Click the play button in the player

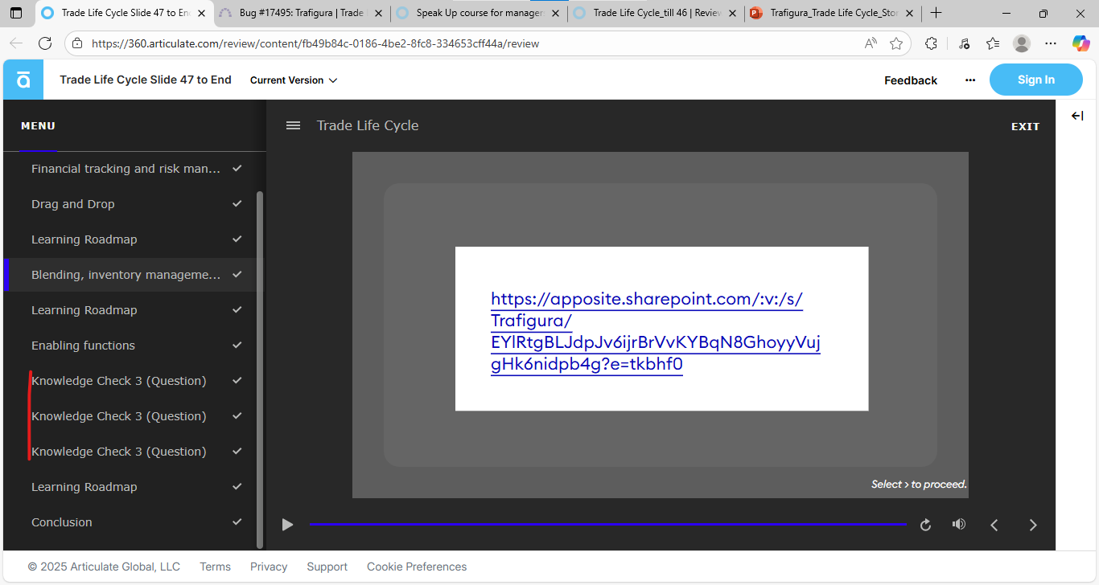[x=287, y=525]
